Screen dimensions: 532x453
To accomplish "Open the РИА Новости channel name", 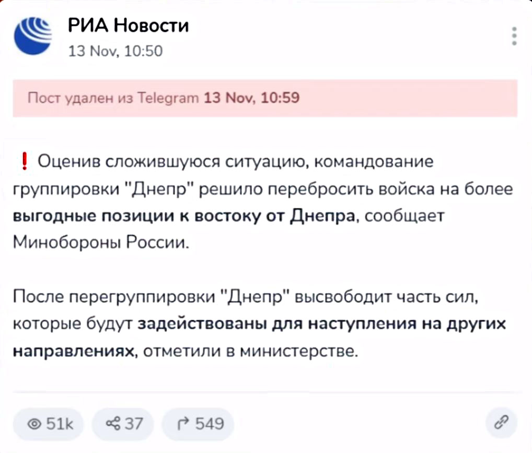I will click(128, 25).
